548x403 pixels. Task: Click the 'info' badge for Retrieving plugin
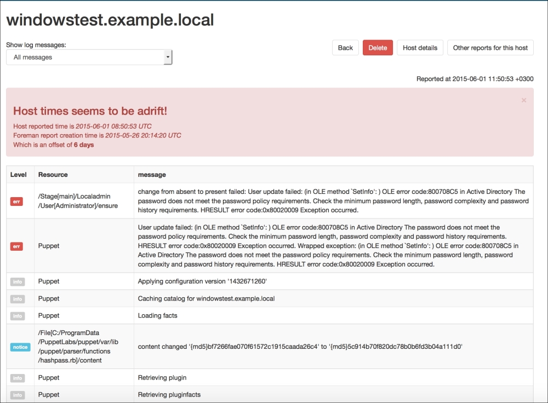pos(18,378)
